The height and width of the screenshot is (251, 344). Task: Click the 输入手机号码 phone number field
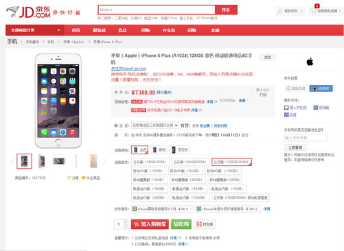306,138
